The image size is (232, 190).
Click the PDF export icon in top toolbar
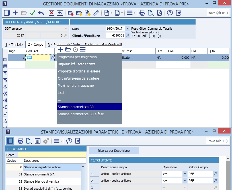tap(160, 13)
